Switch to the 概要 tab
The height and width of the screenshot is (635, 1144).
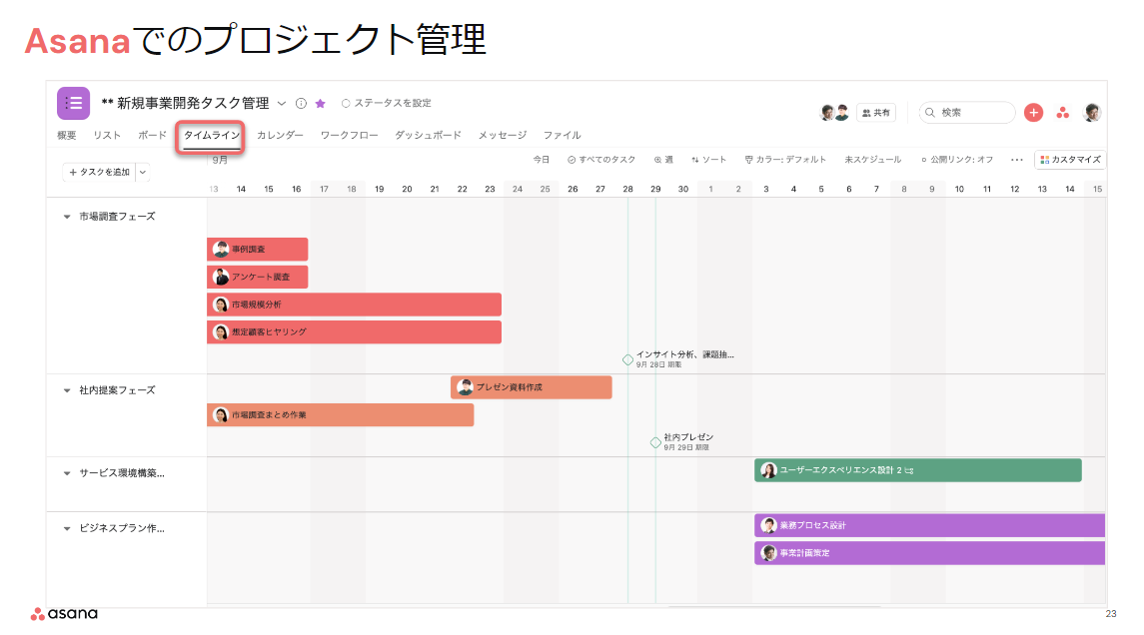[66, 135]
